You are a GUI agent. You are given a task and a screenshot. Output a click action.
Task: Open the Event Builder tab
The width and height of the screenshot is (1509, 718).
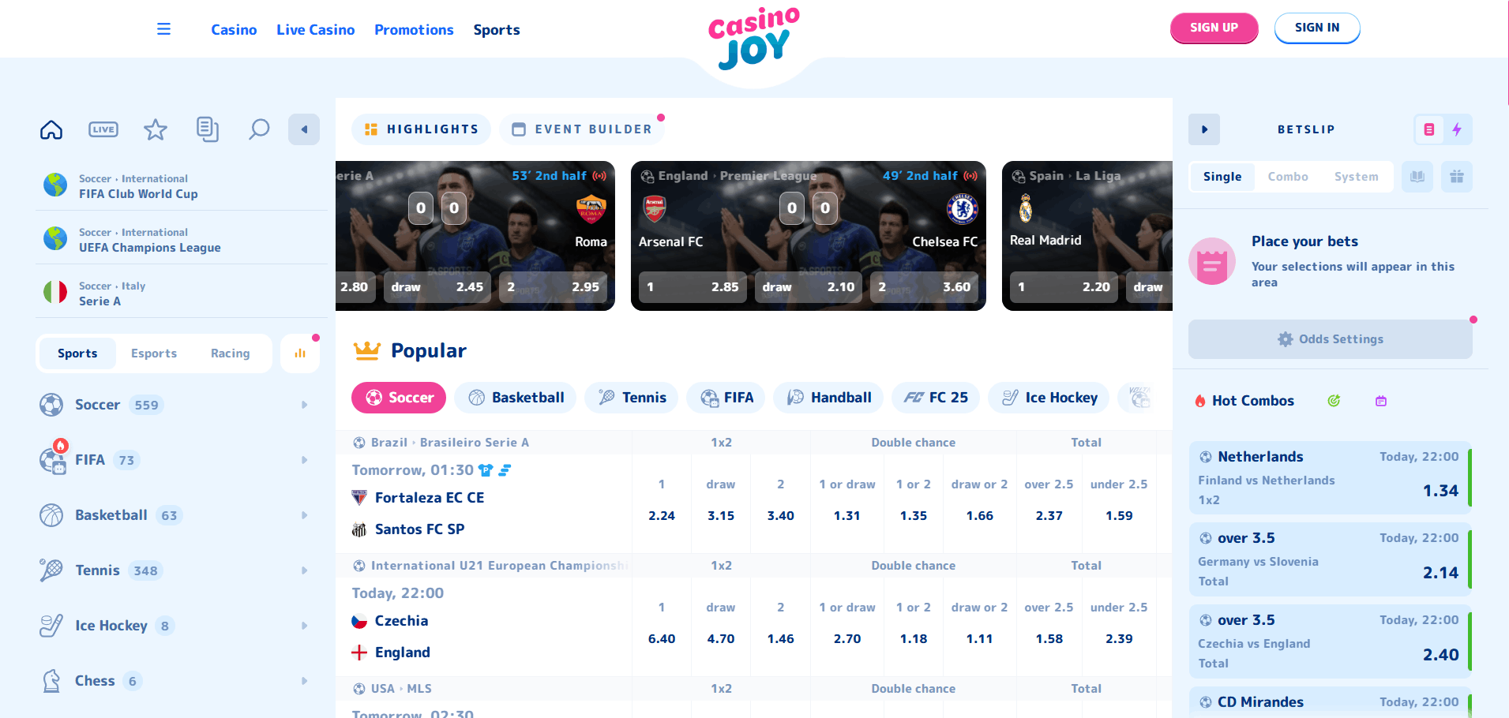pyautogui.click(x=582, y=129)
